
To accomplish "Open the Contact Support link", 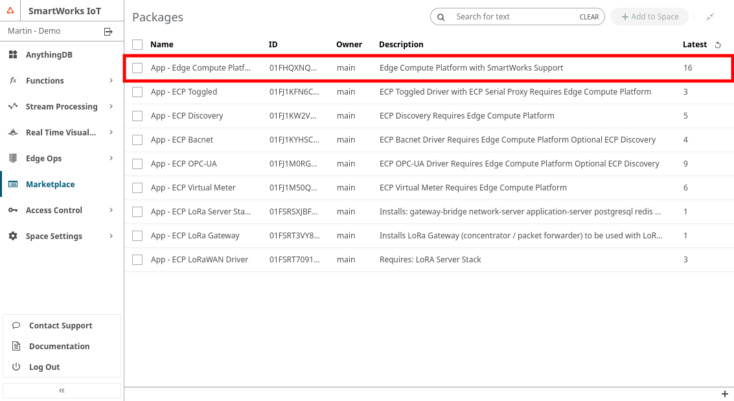I will 60,326.
